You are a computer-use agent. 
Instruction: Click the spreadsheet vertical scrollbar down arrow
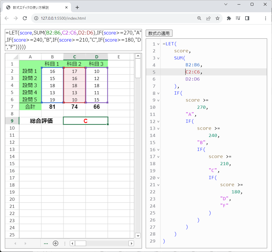tap(138, 235)
